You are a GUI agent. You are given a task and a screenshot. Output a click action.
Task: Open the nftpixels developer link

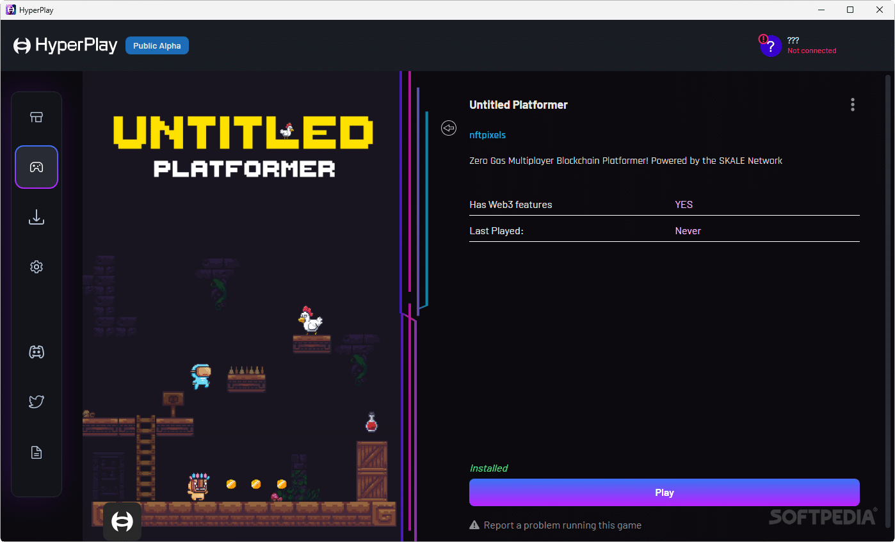click(487, 135)
